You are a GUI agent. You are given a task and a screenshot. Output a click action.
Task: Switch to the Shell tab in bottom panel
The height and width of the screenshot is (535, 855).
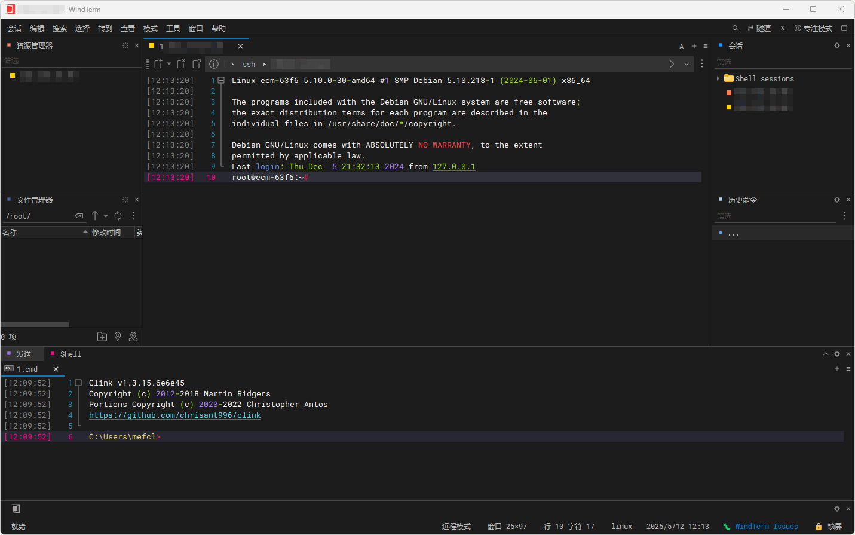point(70,354)
